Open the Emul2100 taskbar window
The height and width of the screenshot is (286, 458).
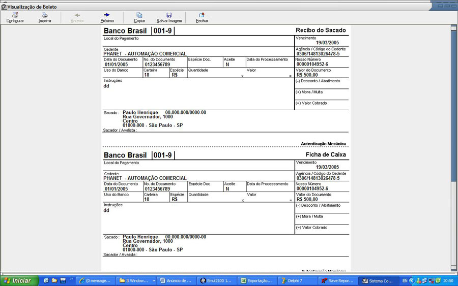(217, 280)
